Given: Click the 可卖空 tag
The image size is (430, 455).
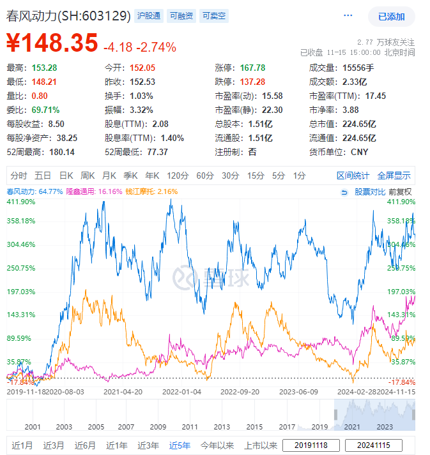Looking at the screenshot, I should 214,16.
